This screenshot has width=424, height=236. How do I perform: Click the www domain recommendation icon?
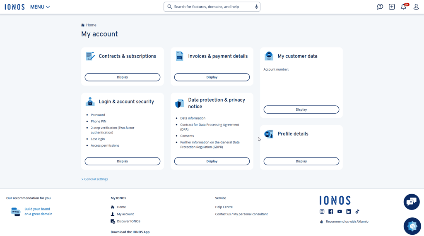point(15,212)
